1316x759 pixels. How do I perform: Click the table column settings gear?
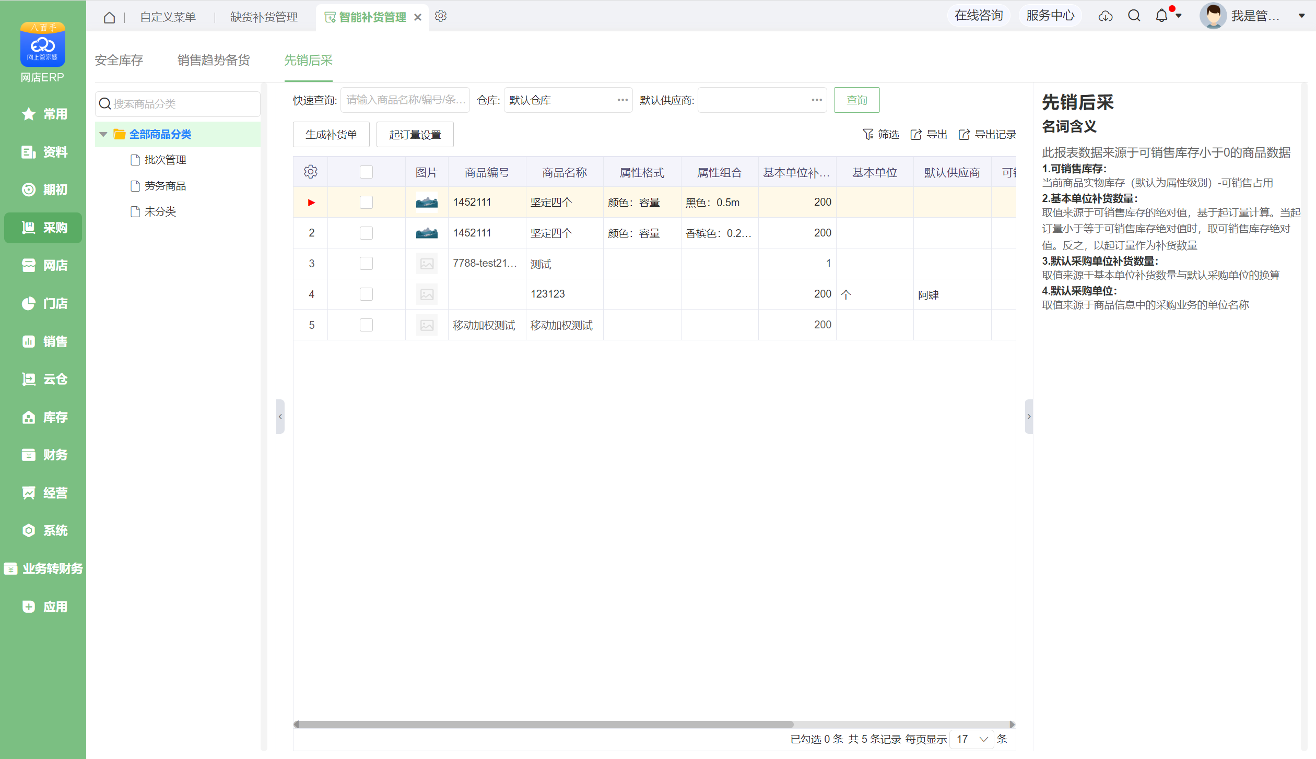(310, 172)
